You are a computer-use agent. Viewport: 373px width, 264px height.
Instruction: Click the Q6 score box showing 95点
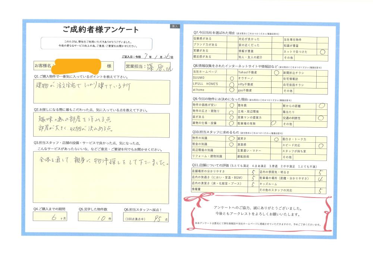point(146,217)
